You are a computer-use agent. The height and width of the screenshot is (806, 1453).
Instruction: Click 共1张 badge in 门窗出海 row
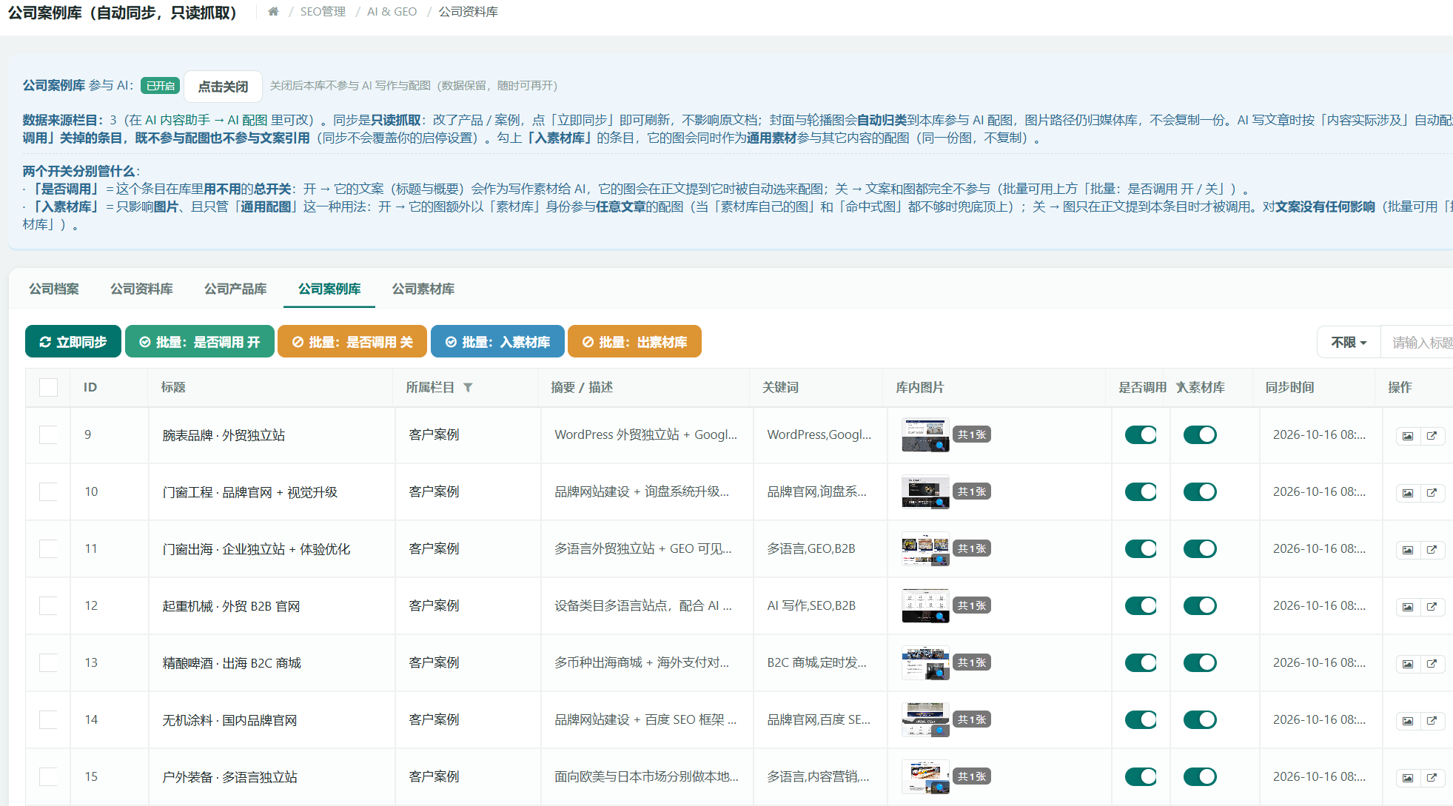(x=971, y=548)
